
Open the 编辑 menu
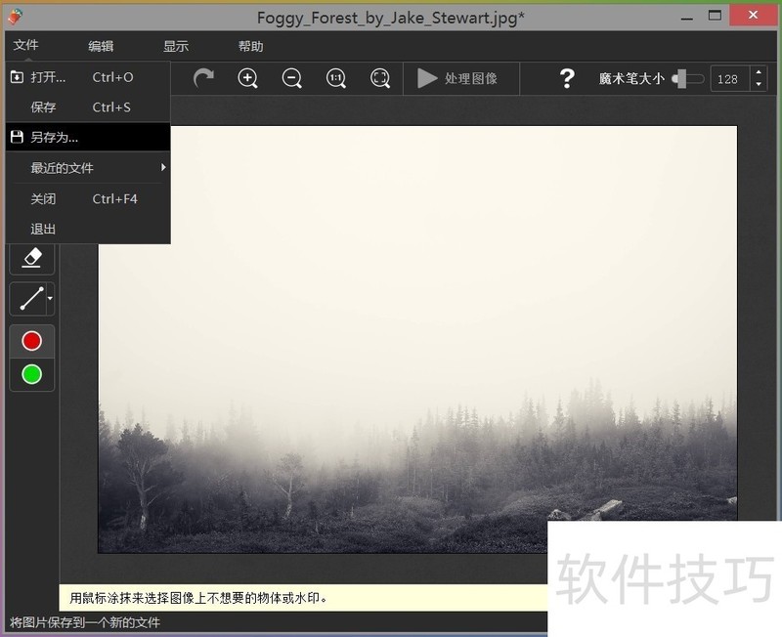coord(103,44)
